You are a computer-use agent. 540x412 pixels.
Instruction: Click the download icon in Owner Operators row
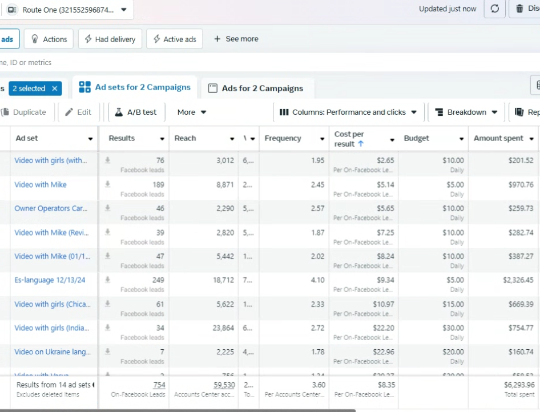pos(107,208)
